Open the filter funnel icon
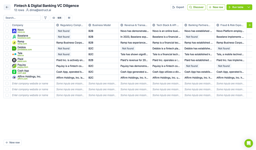The width and height of the screenshot is (256, 150). click(x=45, y=18)
